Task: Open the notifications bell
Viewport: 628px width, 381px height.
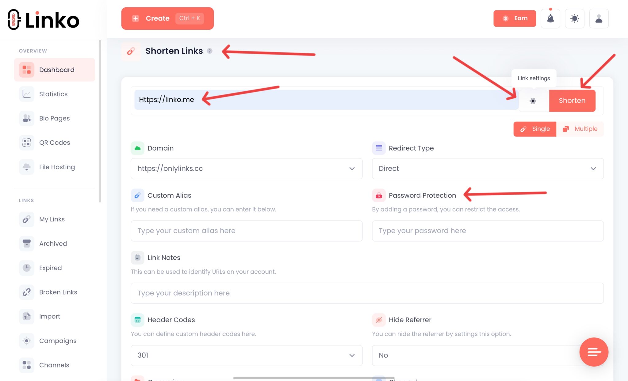Action: click(x=550, y=19)
